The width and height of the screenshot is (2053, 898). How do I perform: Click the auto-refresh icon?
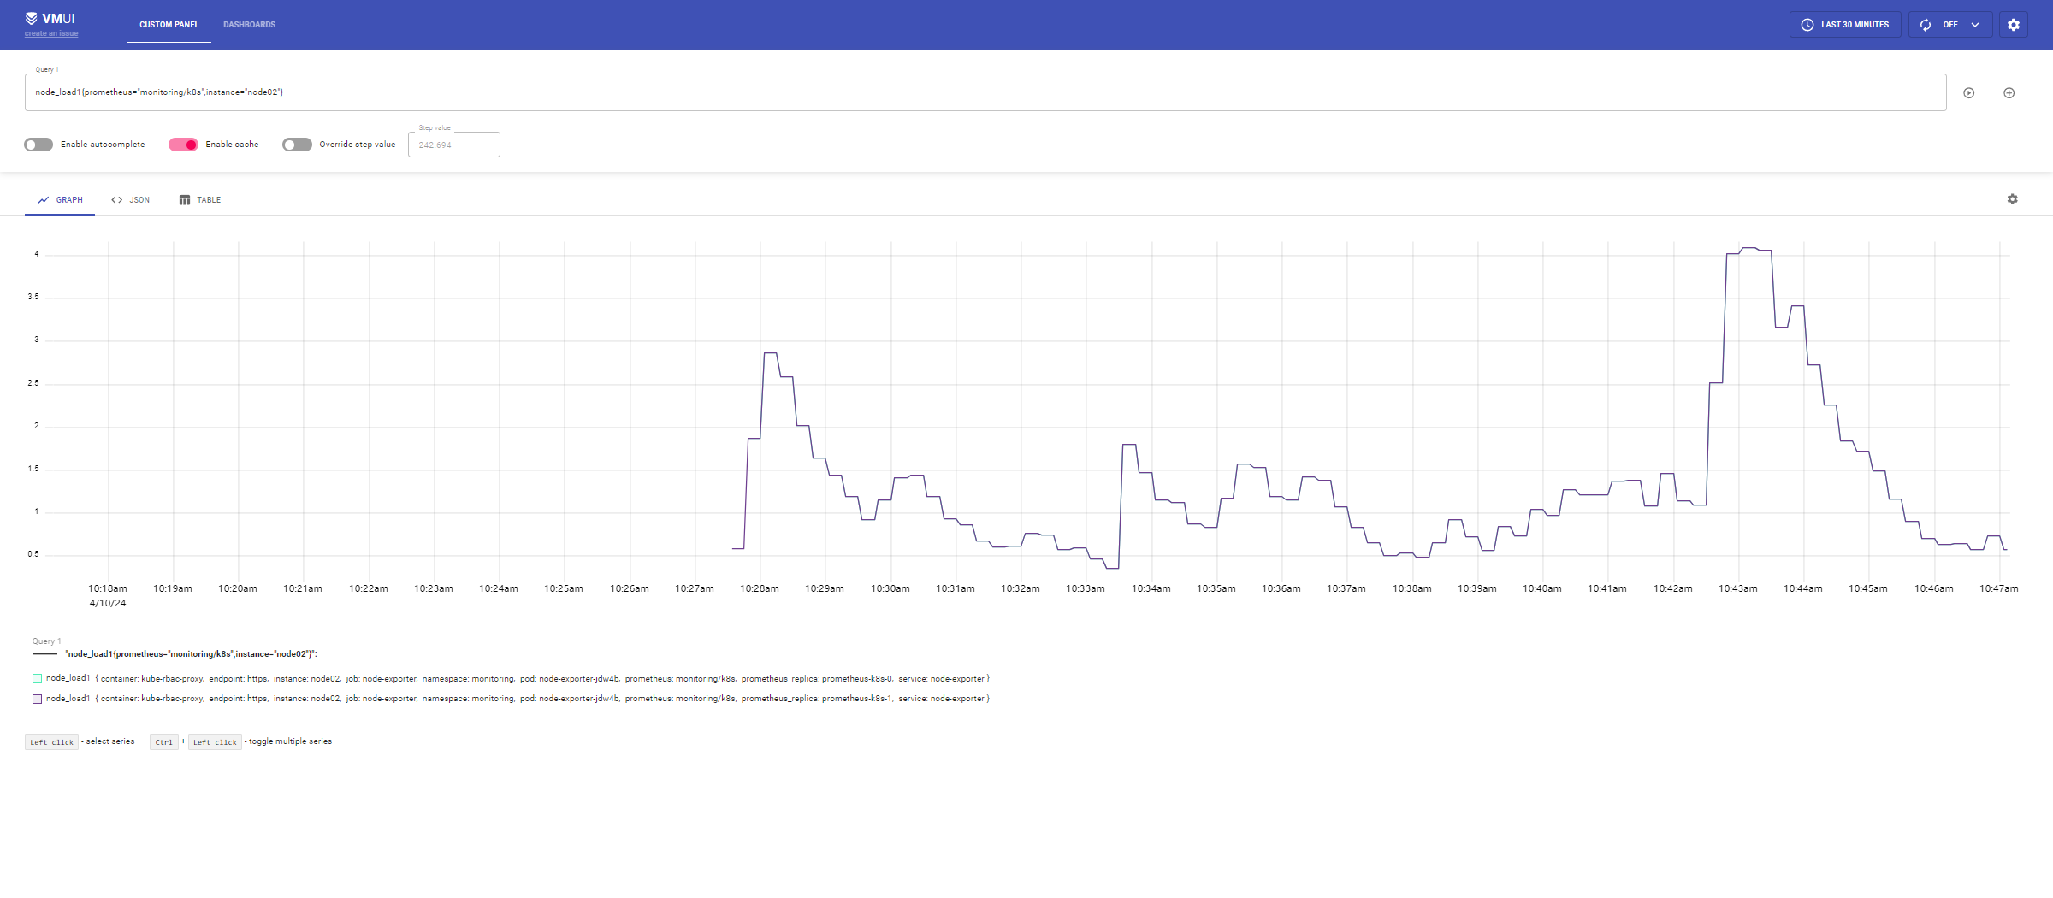(1926, 25)
